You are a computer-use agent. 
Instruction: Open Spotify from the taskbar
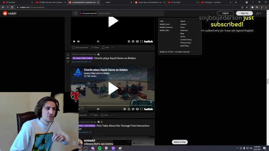point(100,148)
